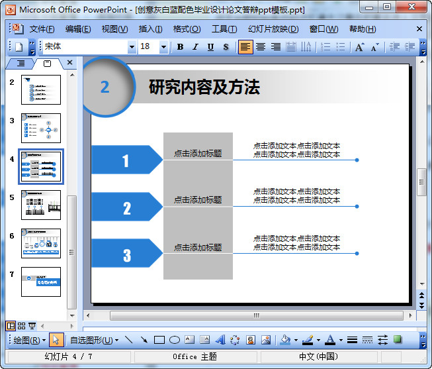Select the Line drawing tool
432x369 pixels.
pos(128,340)
